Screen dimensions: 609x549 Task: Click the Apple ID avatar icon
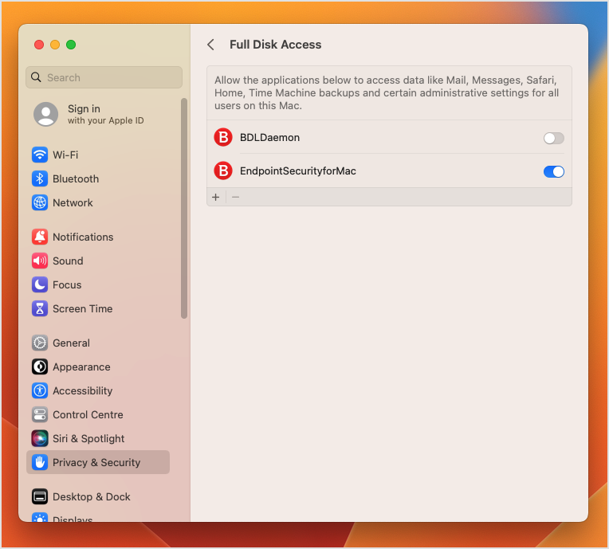pyautogui.click(x=45, y=114)
